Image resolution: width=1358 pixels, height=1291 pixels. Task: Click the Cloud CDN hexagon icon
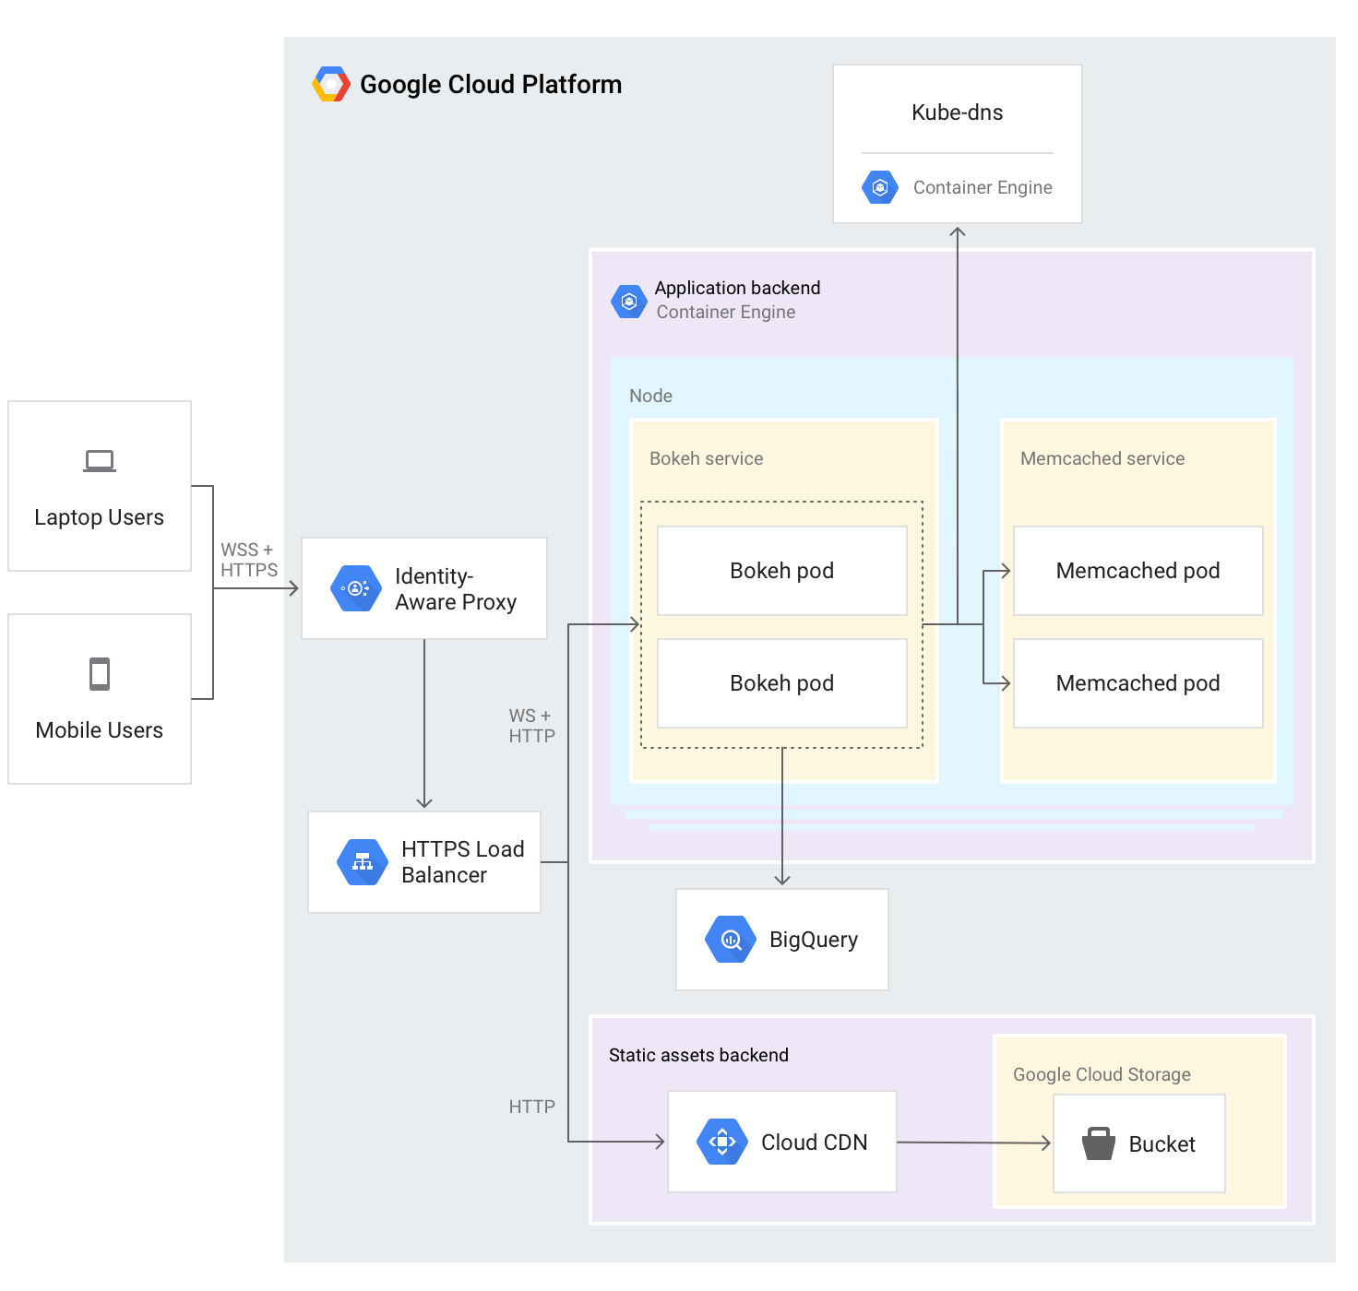[x=723, y=1141]
